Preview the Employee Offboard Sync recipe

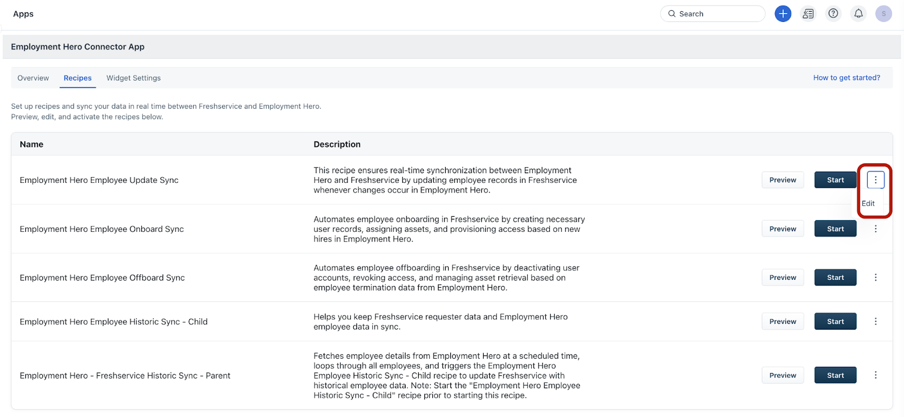[x=783, y=277]
